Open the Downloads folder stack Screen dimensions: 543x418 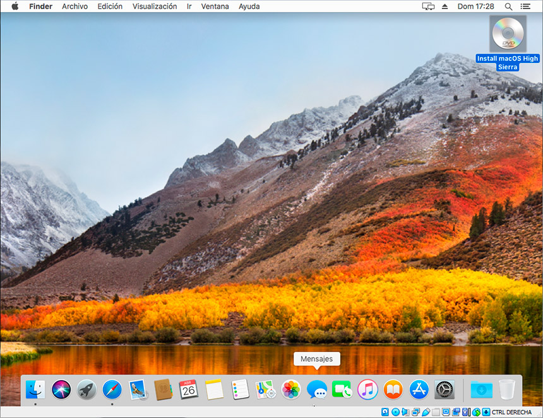[481, 390]
